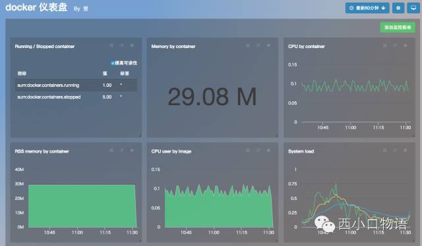422x246 pixels.
Task: Toggle the improve readability checkbox
Action: (x=113, y=63)
